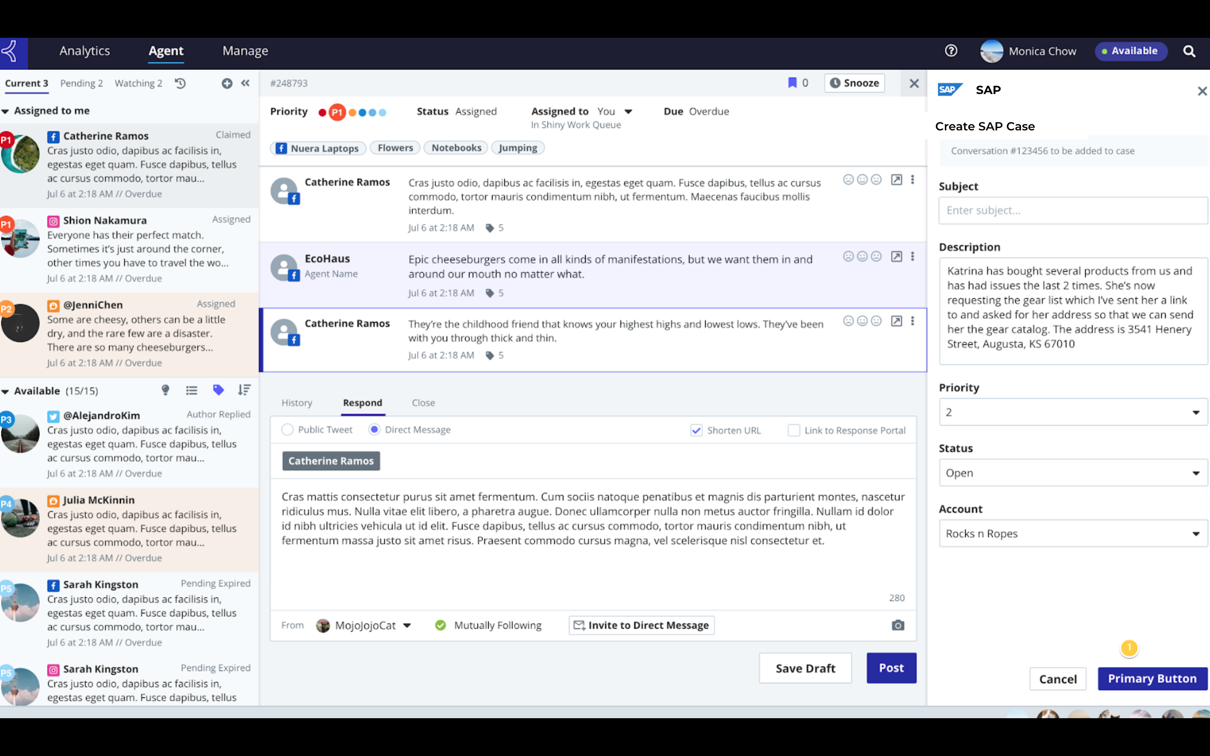The image size is (1210, 756).
Task: Click the blue tag filter icon
Action: tap(218, 390)
